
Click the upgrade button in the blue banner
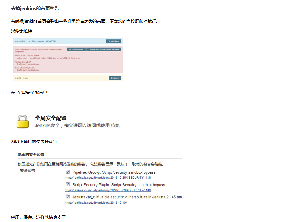114,41
